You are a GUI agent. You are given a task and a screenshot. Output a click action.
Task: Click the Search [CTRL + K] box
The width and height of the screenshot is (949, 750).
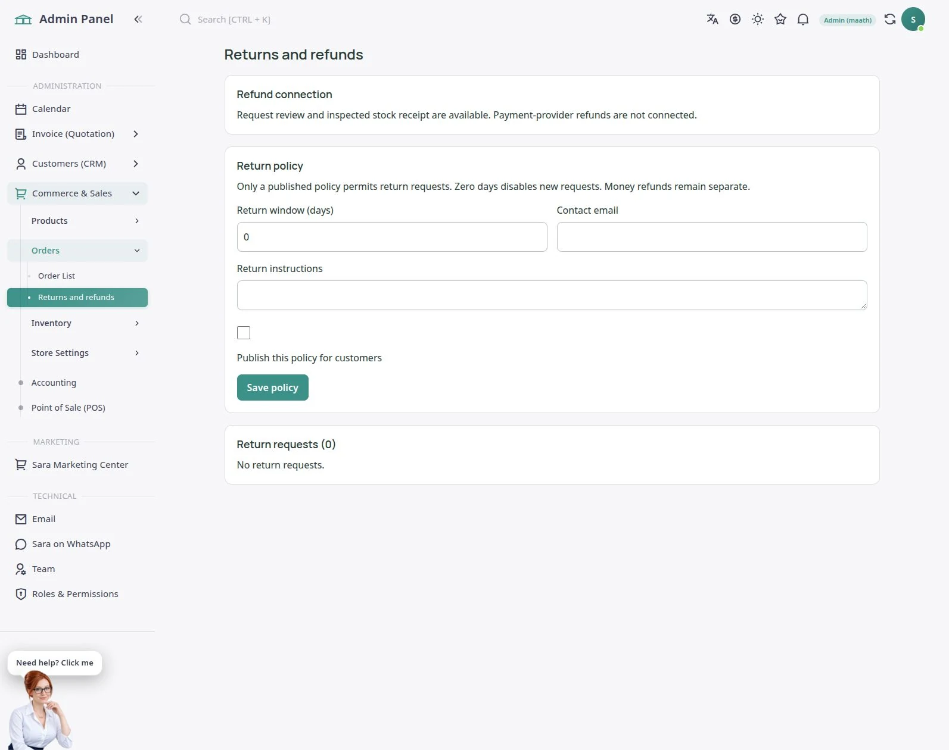(x=234, y=19)
